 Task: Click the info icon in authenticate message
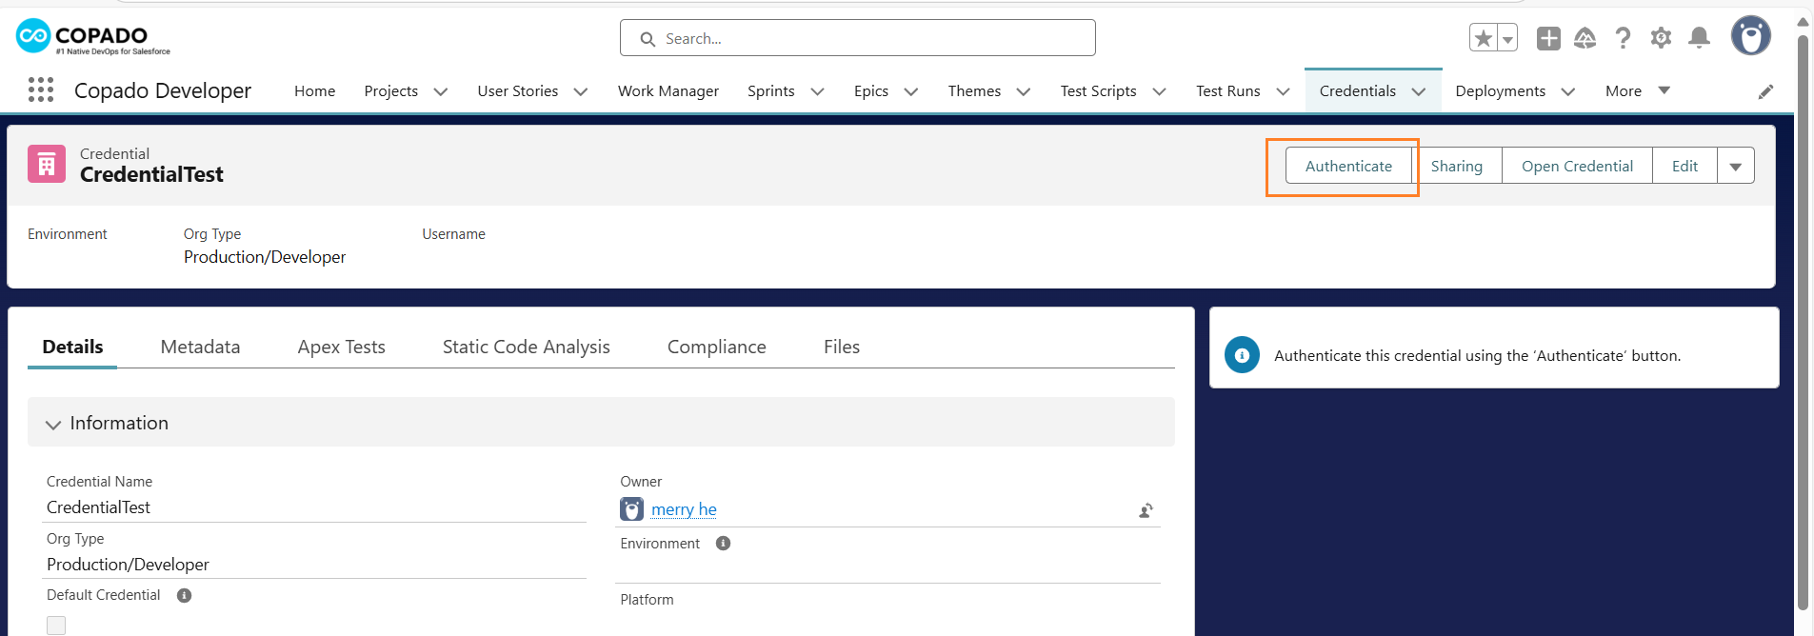(x=1242, y=355)
